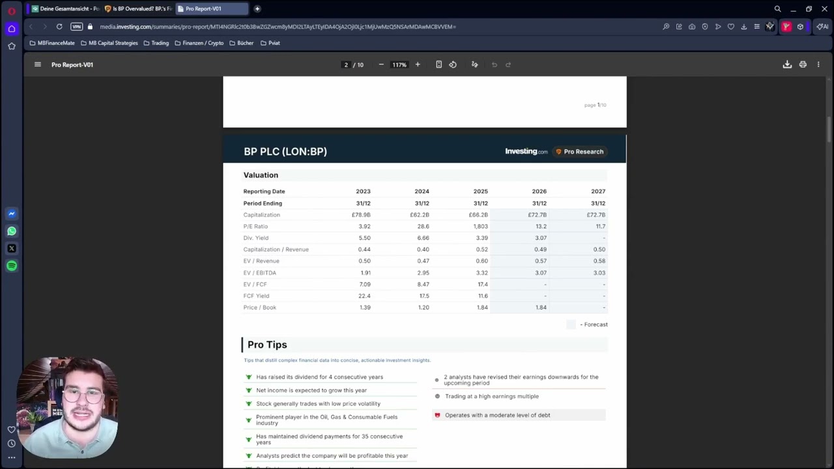Rotate the PDF counterclockwise
Screen dimensions: 834x469
pyautogui.click(x=453, y=64)
